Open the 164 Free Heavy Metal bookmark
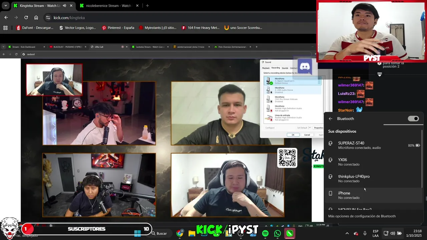Viewport: 427px width, 240px height. [200, 28]
